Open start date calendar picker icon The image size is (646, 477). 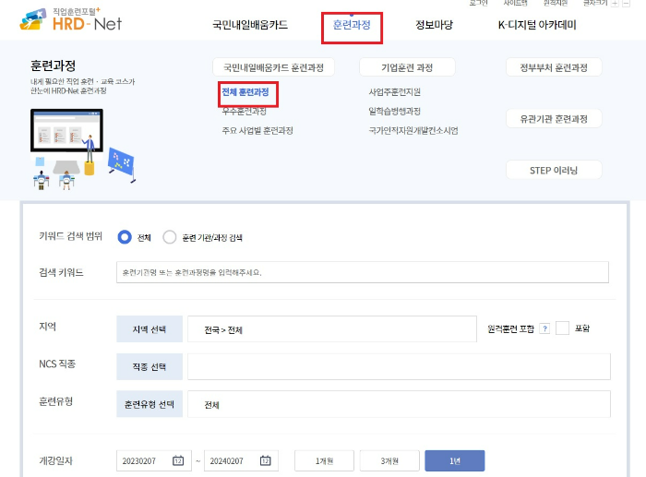click(x=178, y=460)
